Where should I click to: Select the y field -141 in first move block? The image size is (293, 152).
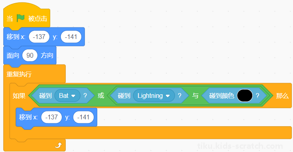click(71, 37)
